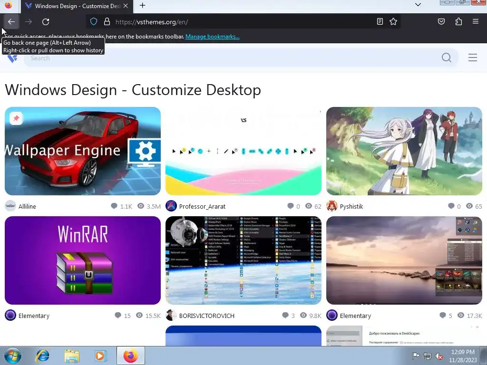Image resolution: width=487 pixels, height=365 pixels.
Task: Click the Windows Design - Customize Desktop heading
Action: tap(133, 90)
